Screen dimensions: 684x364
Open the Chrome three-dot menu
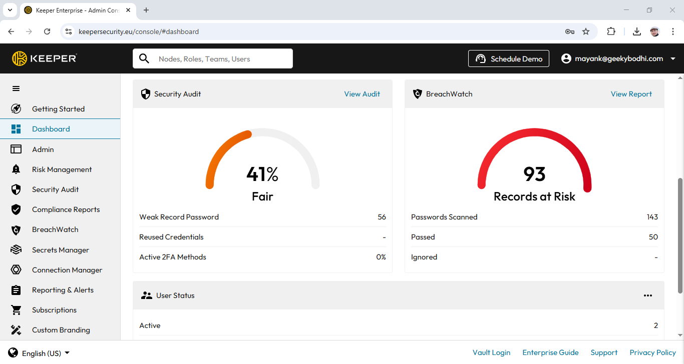[x=672, y=31]
